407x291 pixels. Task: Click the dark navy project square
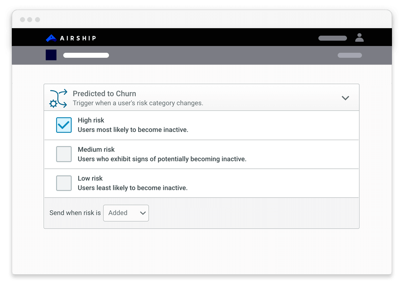pyautogui.click(x=51, y=55)
